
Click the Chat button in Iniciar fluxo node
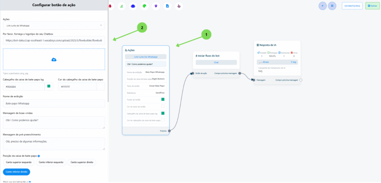[x=216, y=62]
